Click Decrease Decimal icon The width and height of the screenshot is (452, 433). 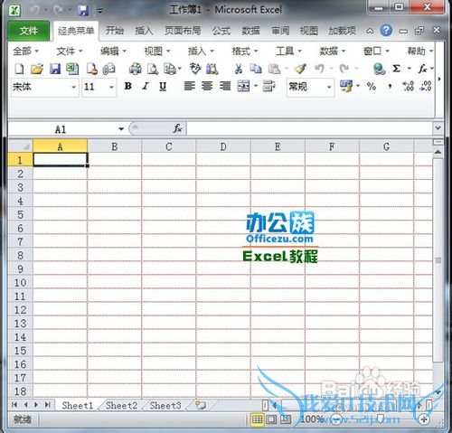point(426,86)
